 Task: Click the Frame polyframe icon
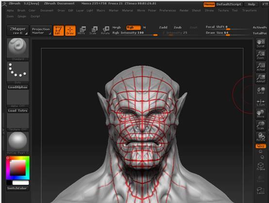[261, 166]
